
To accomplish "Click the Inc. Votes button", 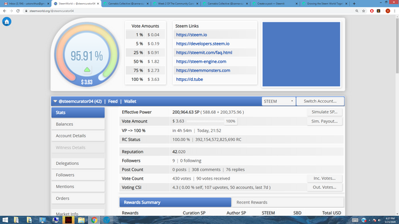I will tap(324, 179).
